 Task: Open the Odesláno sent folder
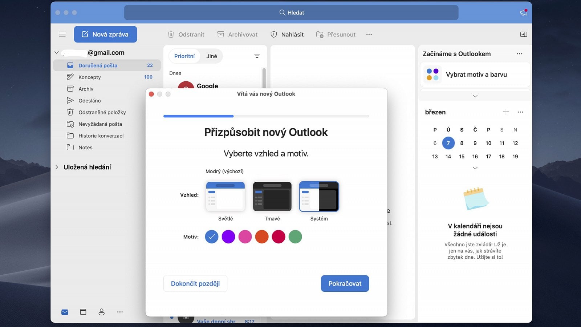(107, 100)
